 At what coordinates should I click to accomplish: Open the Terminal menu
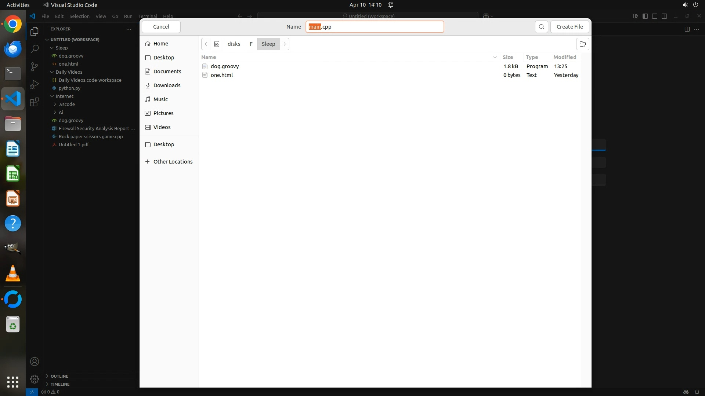click(x=148, y=16)
